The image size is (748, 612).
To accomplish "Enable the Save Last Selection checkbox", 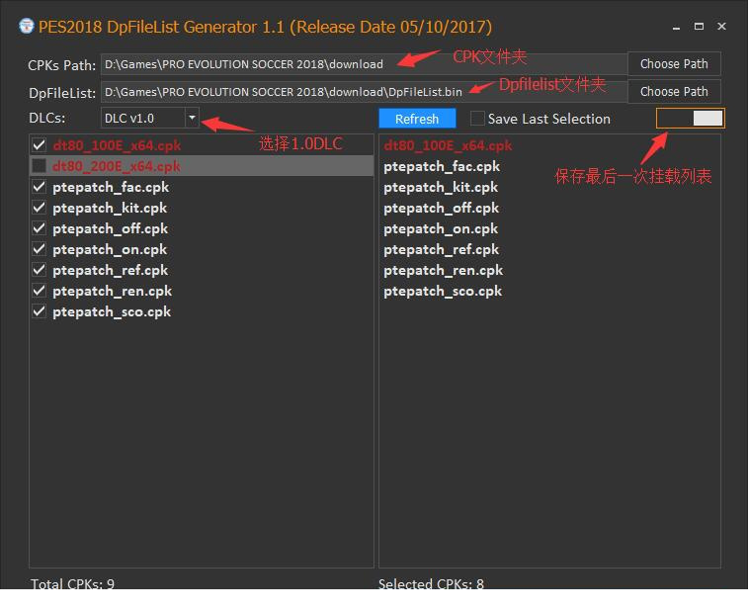I will point(477,118).
